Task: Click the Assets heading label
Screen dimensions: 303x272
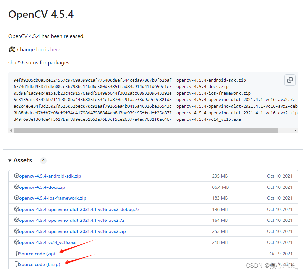Action: pyautogui.click(x=22, y=160)
